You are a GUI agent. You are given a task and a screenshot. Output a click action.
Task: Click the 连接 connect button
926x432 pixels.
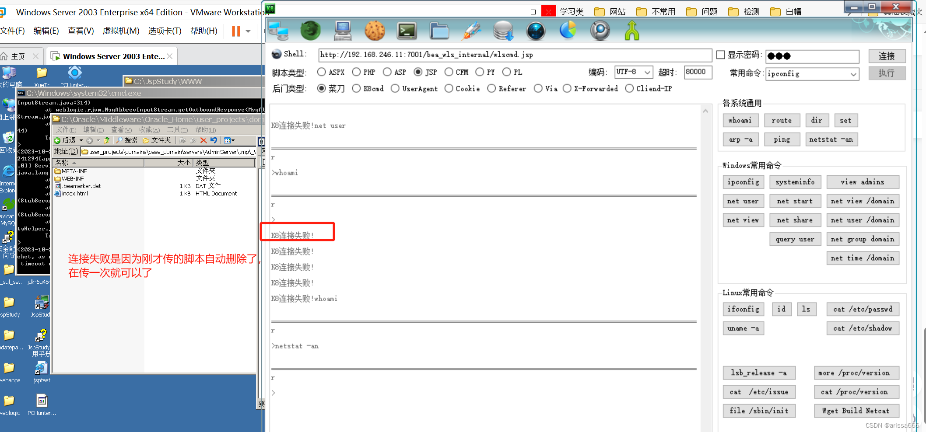pos(887,56)
